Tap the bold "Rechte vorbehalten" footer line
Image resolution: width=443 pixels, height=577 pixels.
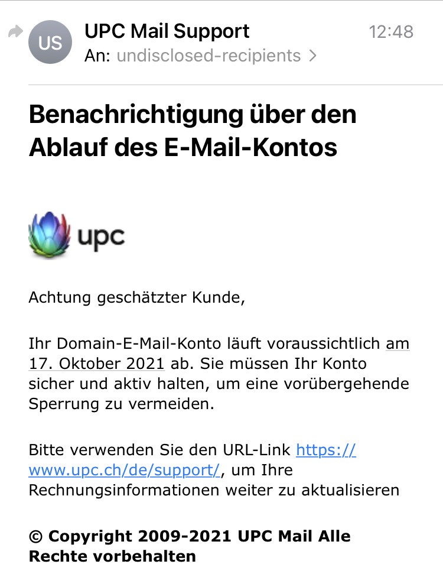click(x=112, y=556)
